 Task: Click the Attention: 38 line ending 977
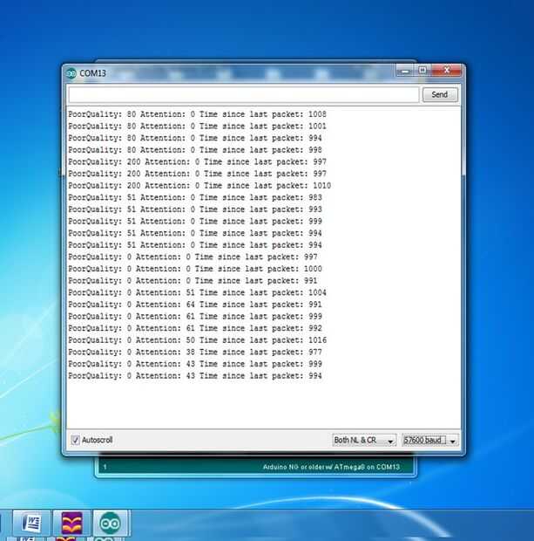pos(195,353)
